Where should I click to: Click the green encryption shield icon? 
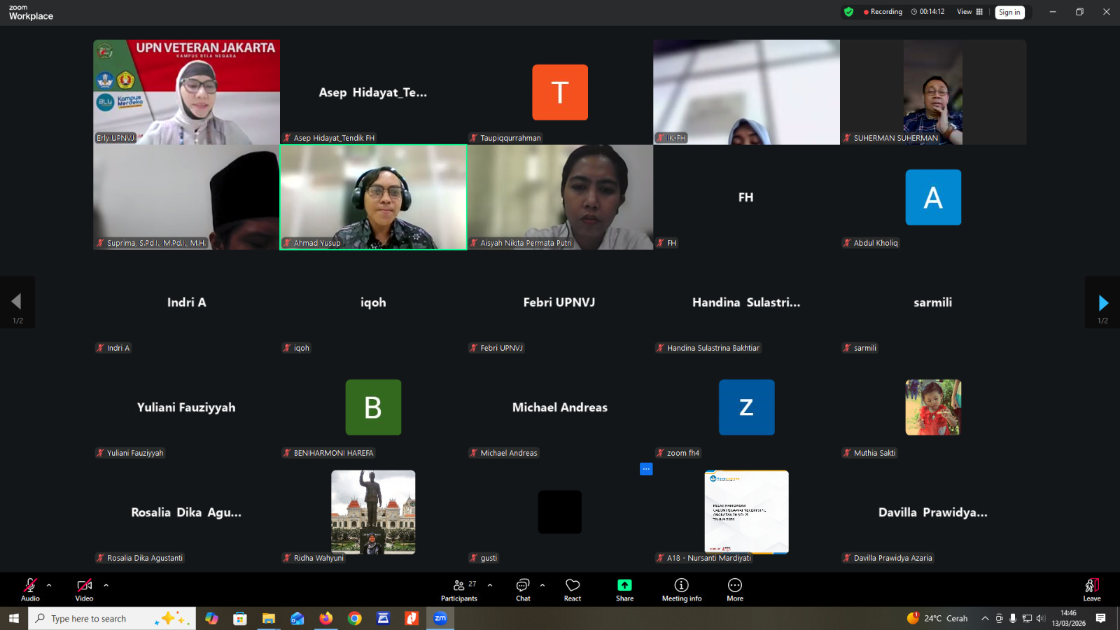(x=848, y=12)
